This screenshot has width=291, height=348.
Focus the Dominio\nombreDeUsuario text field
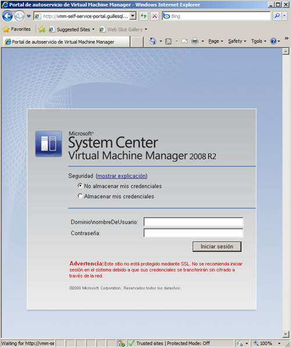click(x=193, y=222)
